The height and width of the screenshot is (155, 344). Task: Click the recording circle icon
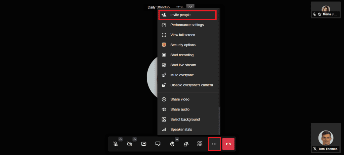click(164, 55)
